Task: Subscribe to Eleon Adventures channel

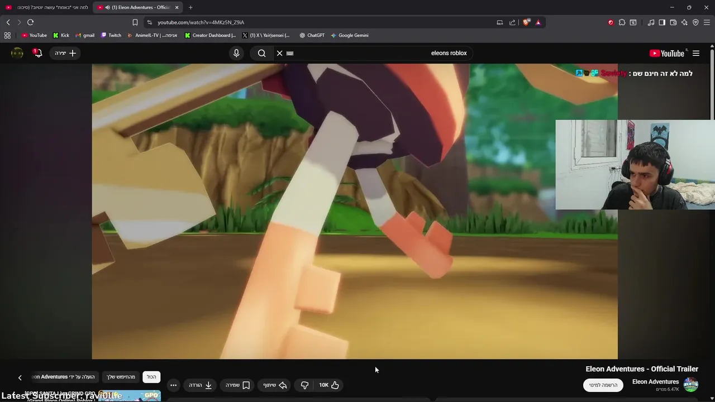Action: [x=603, y=385]
